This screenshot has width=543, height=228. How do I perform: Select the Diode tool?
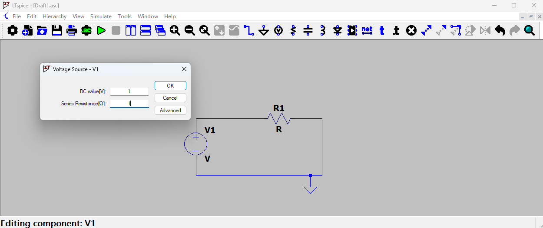[x=338, y=30]
